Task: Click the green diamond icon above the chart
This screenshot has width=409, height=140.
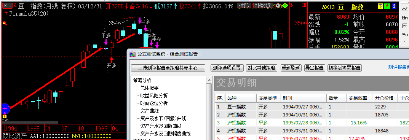Action: 285,5
